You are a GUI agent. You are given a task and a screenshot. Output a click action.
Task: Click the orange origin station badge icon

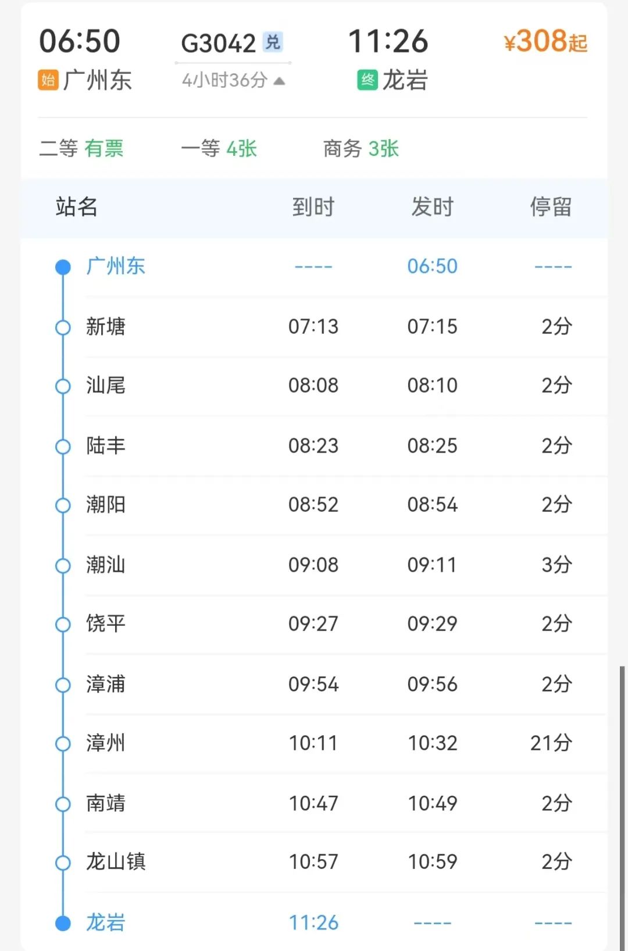click(48, 80)
